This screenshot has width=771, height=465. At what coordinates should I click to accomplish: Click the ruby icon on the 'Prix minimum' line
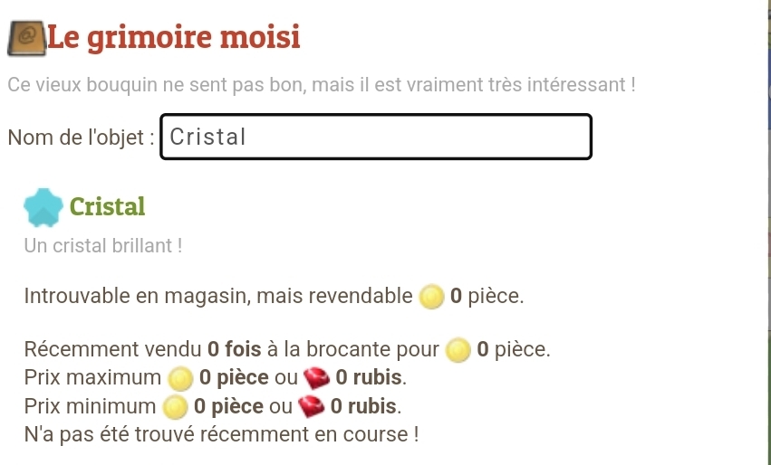(x=312, y=406)
